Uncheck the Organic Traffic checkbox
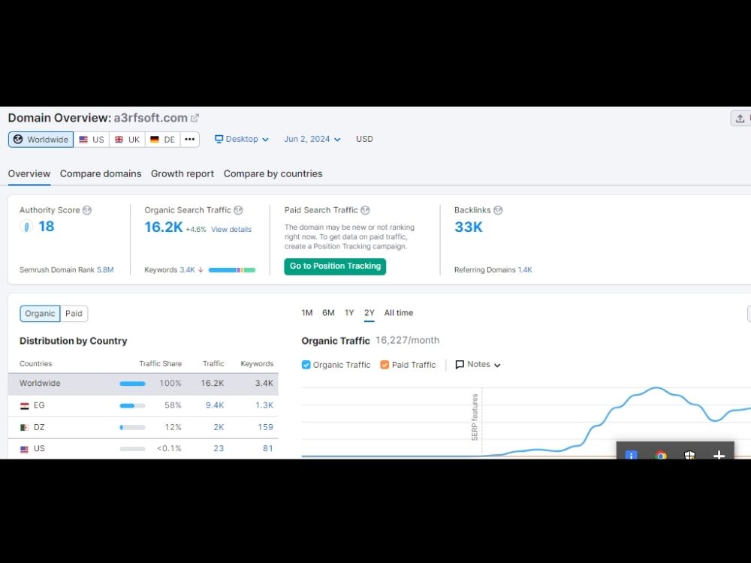 (x=306, y=365)
